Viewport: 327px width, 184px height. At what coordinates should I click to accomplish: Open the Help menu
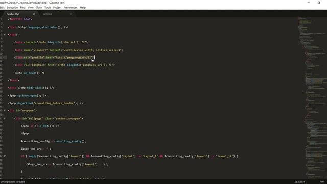83,7
